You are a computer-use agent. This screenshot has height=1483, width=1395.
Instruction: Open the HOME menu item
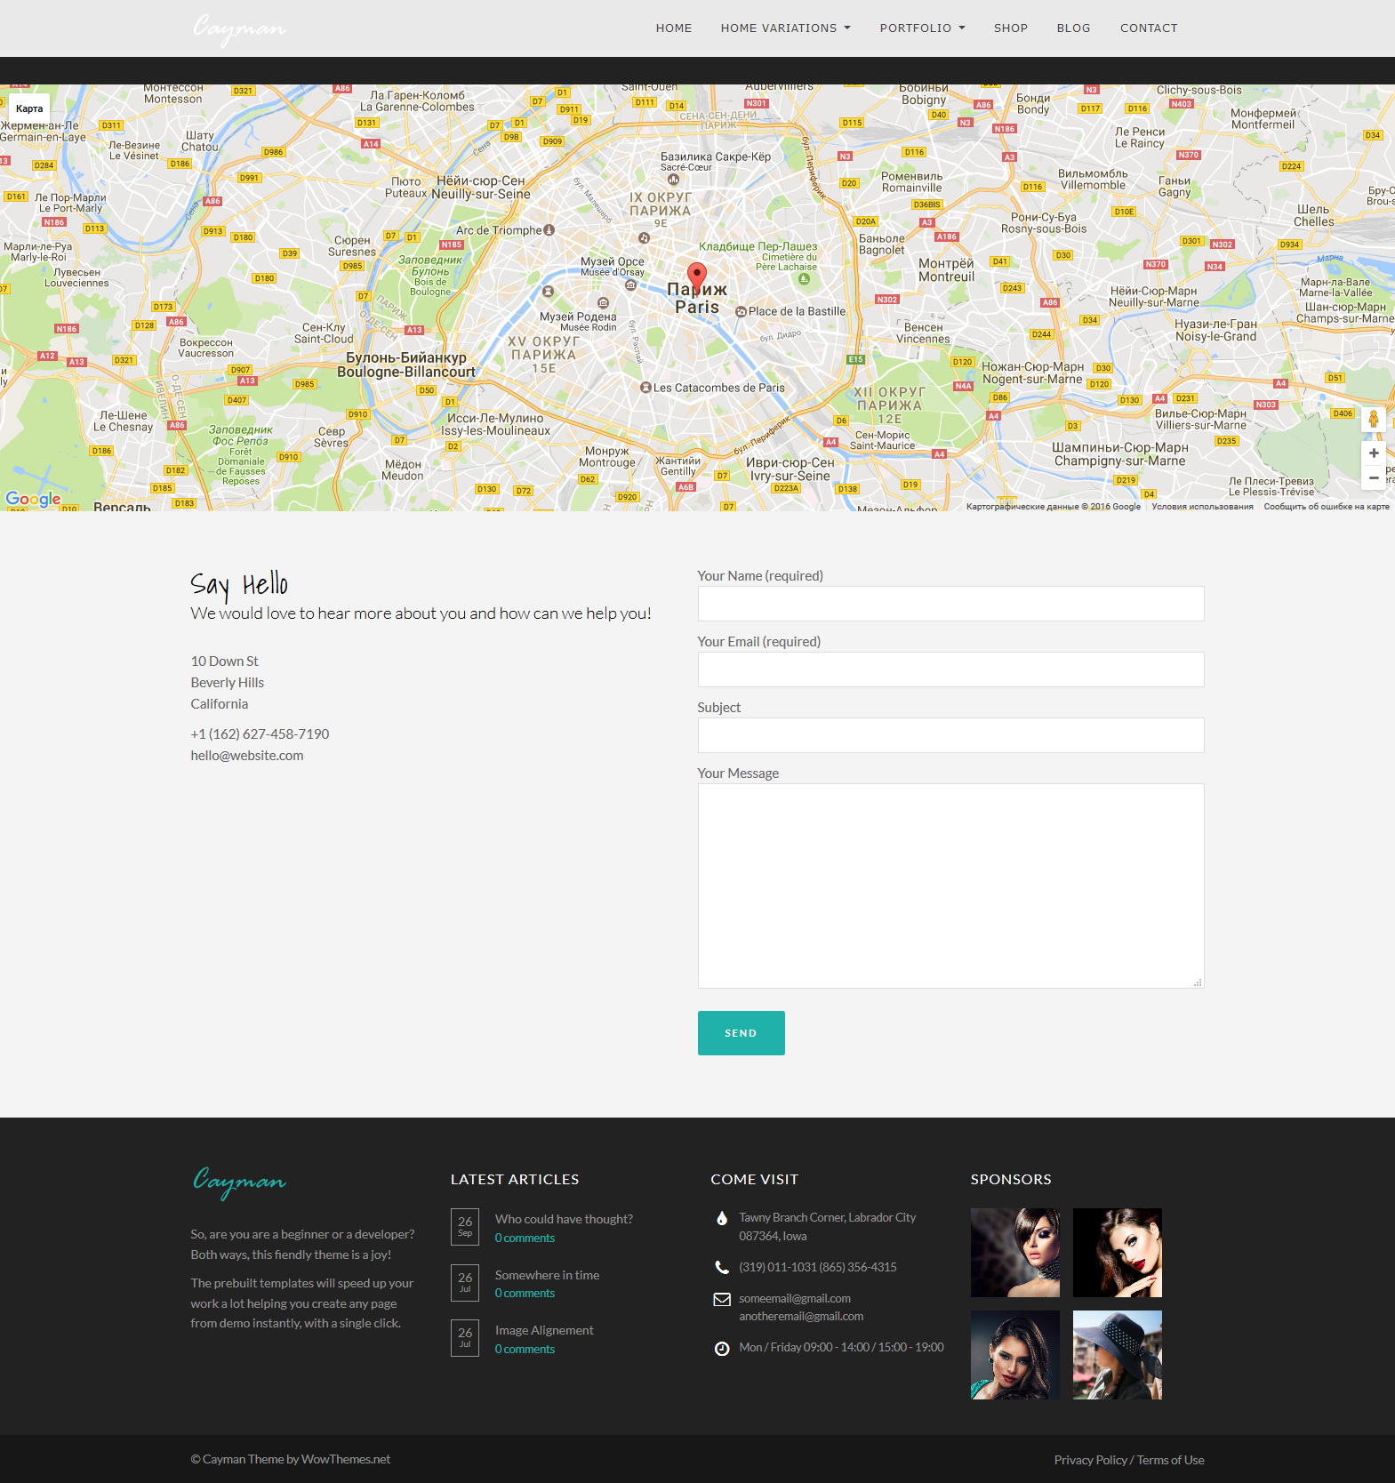(x=674, y=28)
